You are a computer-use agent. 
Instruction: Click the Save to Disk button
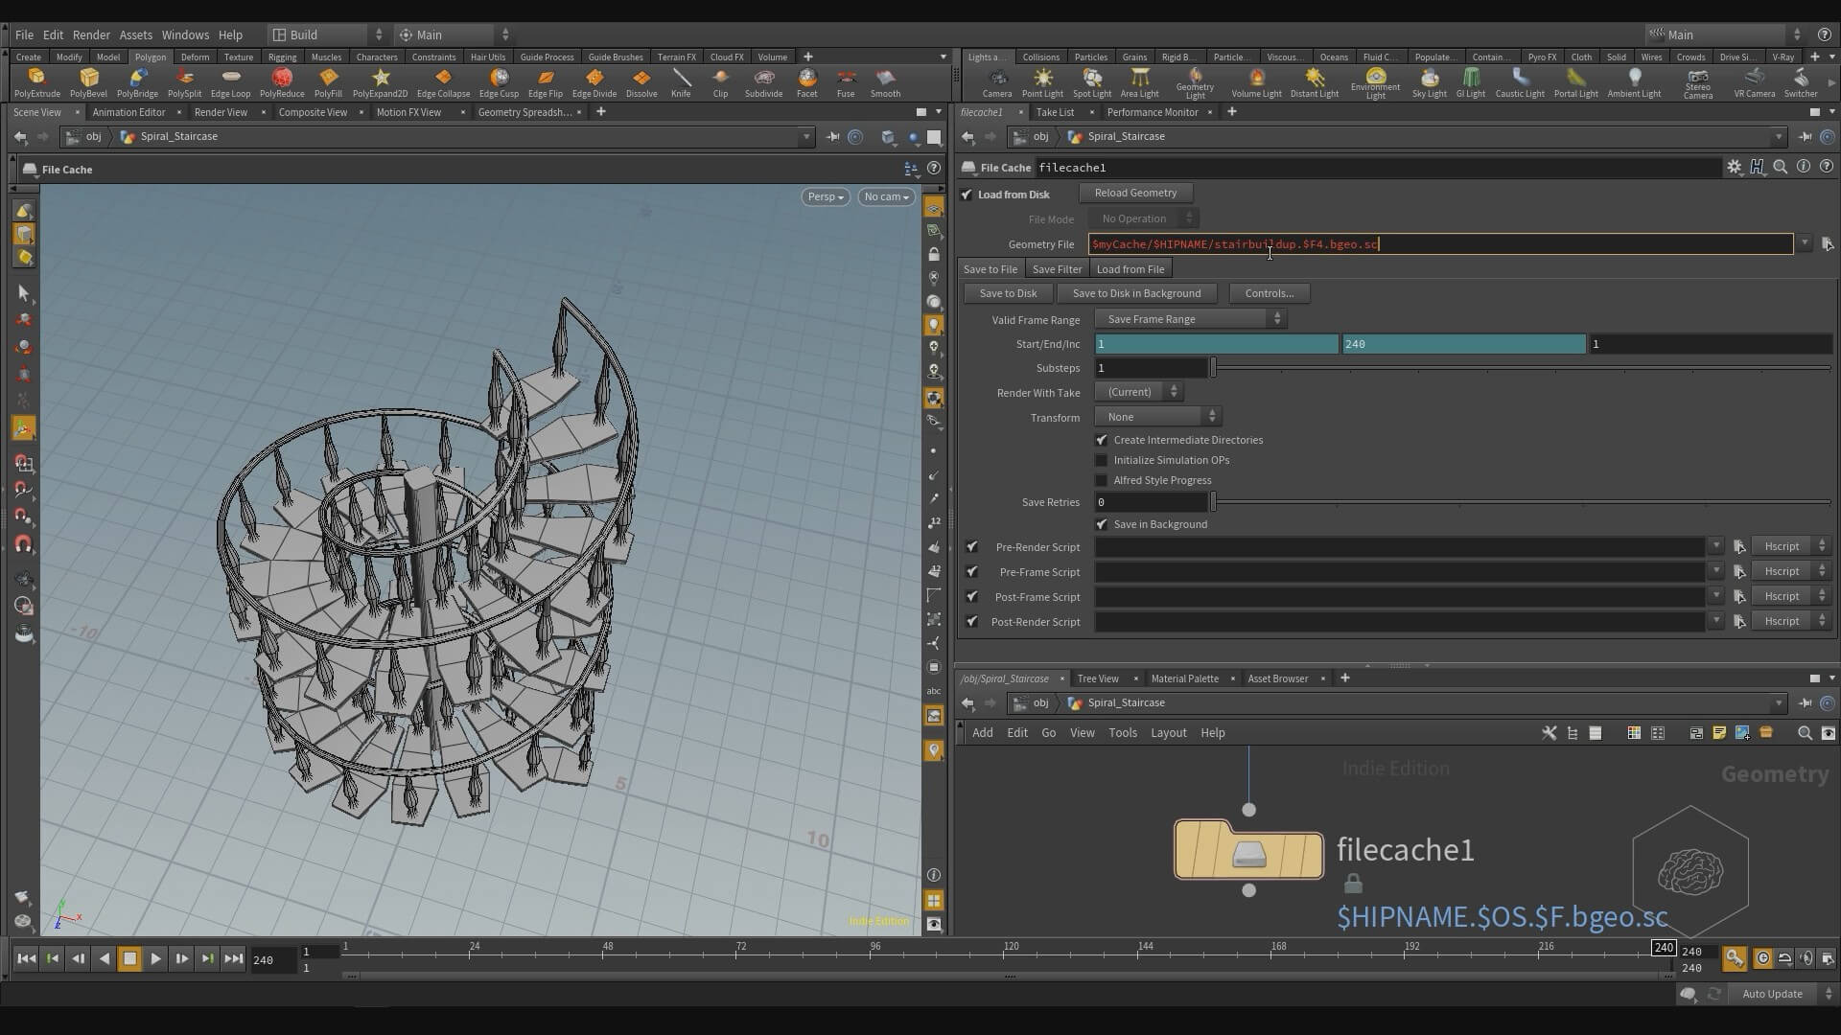tap(1008, 293)
